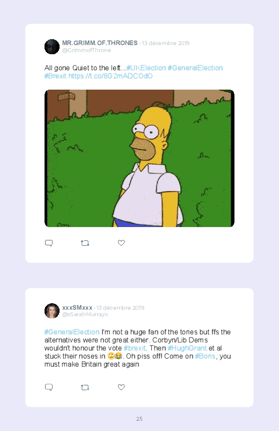Open the lowercase #brexit hashtag in second tweet
Viewport: 279px width, 431px height.
click(x=135, y=348)
